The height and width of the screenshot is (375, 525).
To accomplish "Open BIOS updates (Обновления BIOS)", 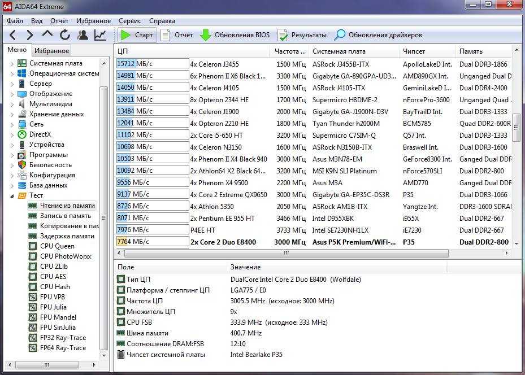I will pos(235,35).
